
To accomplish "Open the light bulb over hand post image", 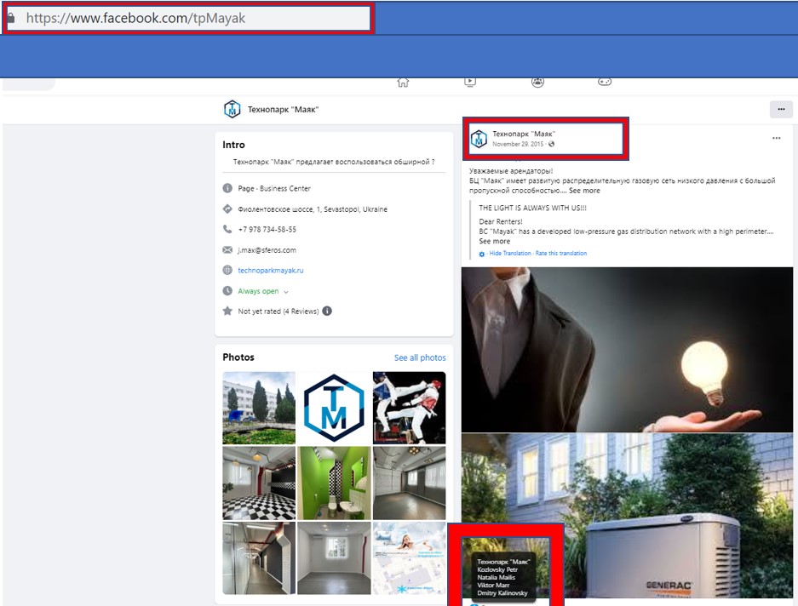I will [x=627, y=350].
